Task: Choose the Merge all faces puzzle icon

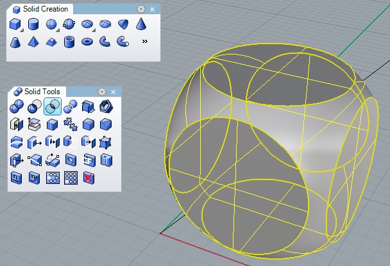Action: pyautogui.click(x=71, y=124)
